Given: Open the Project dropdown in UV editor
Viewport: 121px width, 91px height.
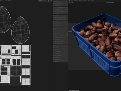Looking at the screenshot, I should [x=42, y=1].
